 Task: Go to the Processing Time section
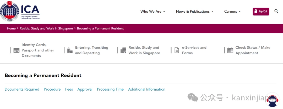[x=110, y=89]
